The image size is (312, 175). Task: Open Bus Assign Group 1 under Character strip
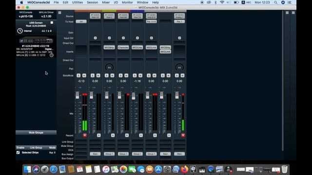click(x=123, y=154)
